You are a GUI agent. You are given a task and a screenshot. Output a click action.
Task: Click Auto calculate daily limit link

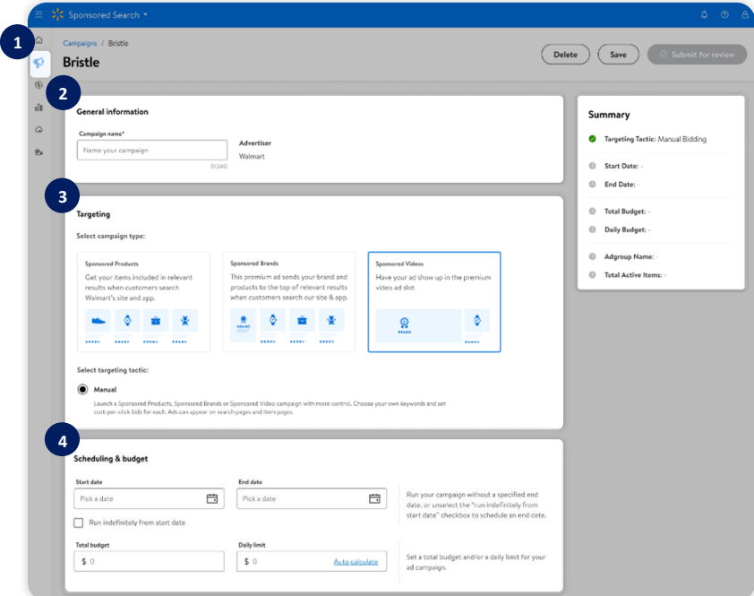click(356, 562)
